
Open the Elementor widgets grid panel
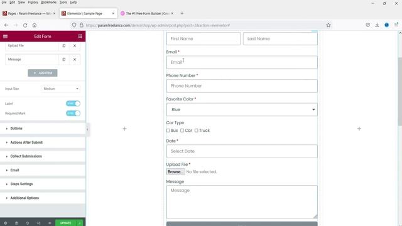(x=80, y=36)
